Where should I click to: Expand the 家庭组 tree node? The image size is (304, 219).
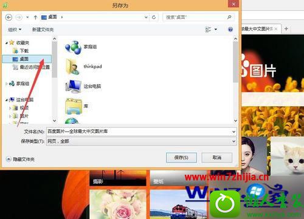coord(7,84)
